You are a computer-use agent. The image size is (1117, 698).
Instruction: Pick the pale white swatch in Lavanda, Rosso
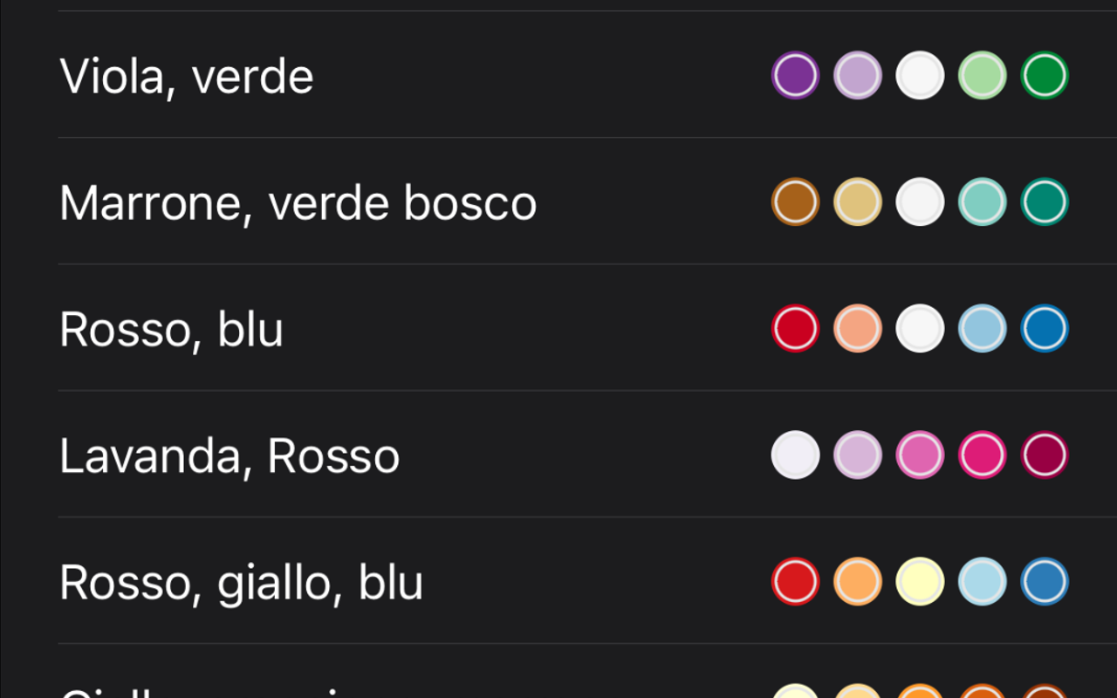tap(794, 455)
